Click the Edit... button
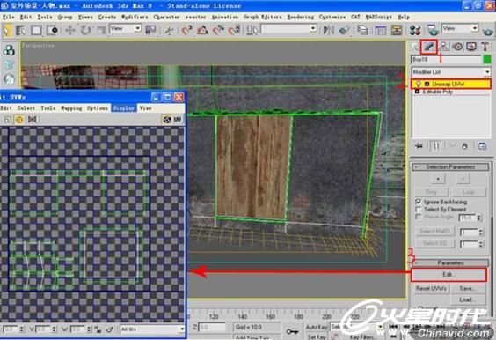The image size is (496, 340). (449, 275)
